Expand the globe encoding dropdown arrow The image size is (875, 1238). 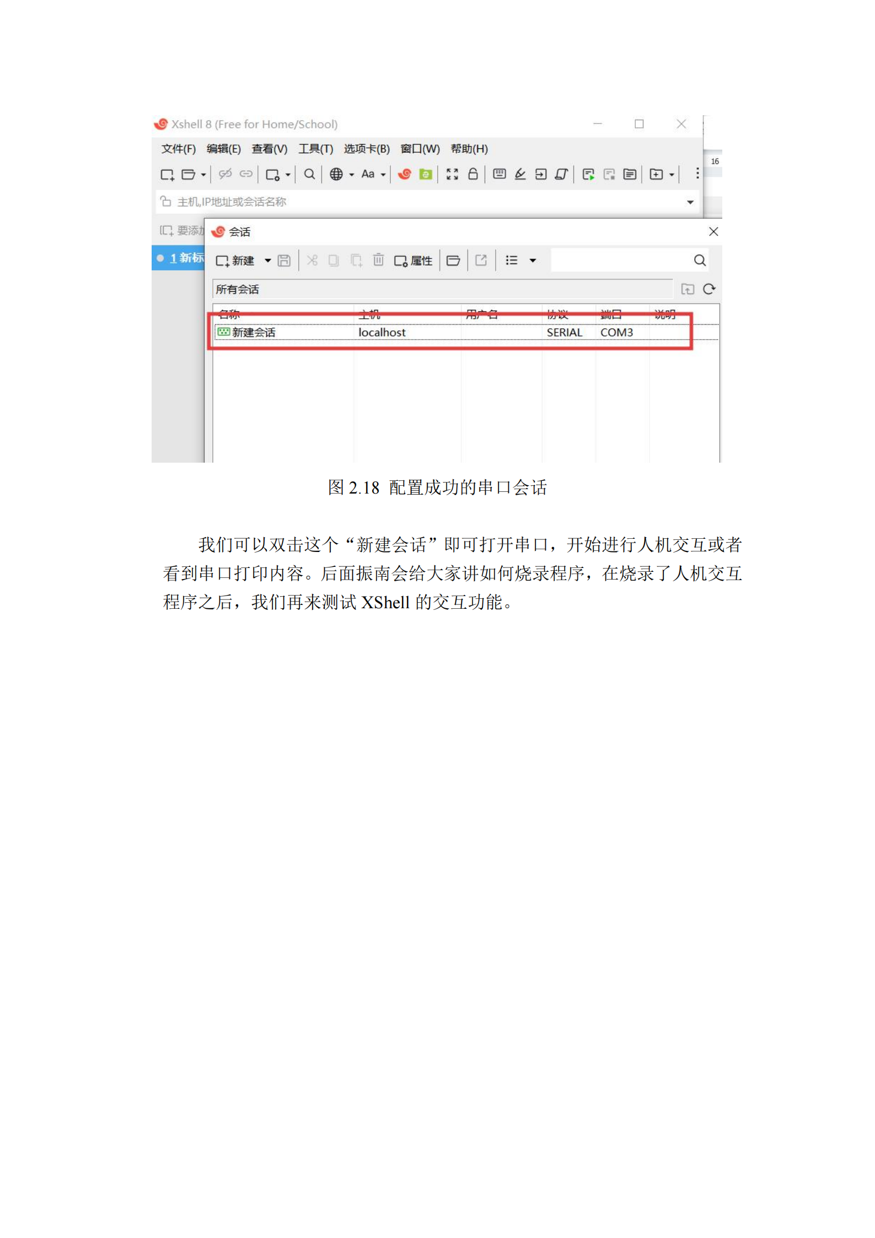(351, 175)
